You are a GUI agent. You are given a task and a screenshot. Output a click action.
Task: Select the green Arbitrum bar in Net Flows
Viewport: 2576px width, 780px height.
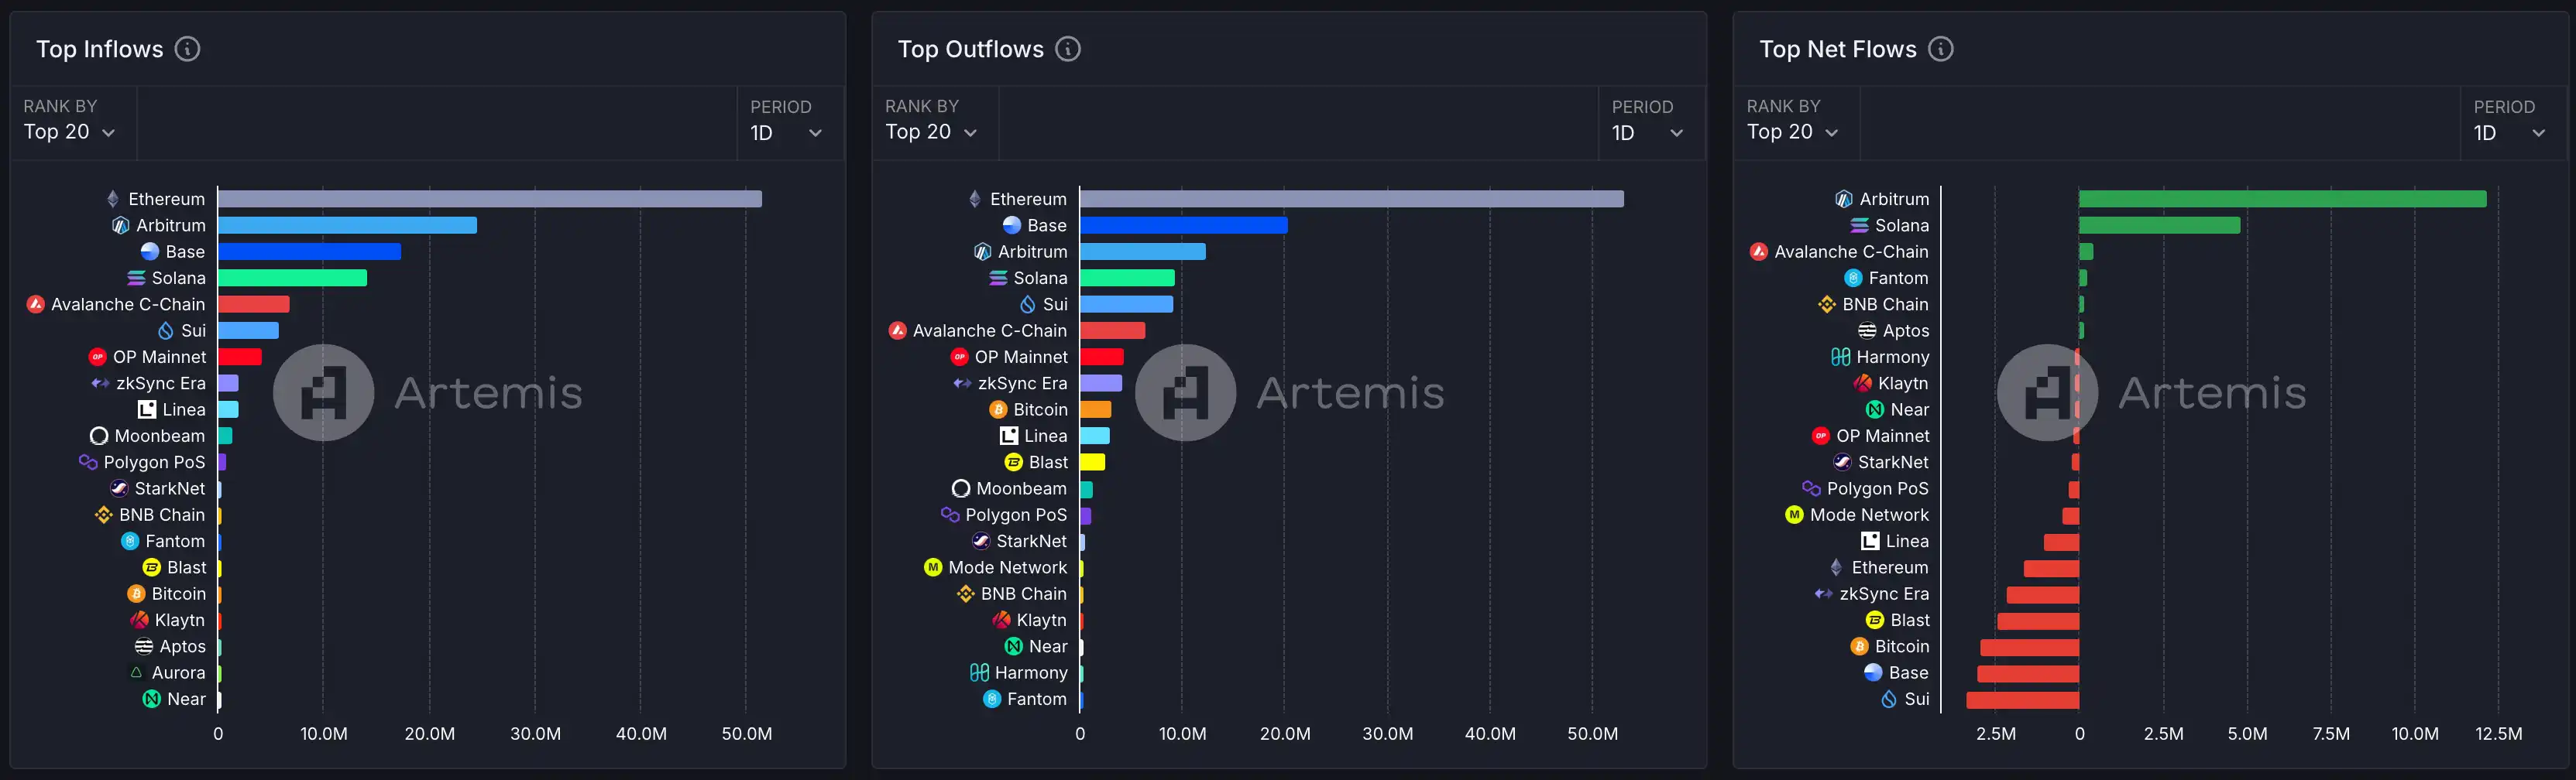[2282, 199]
